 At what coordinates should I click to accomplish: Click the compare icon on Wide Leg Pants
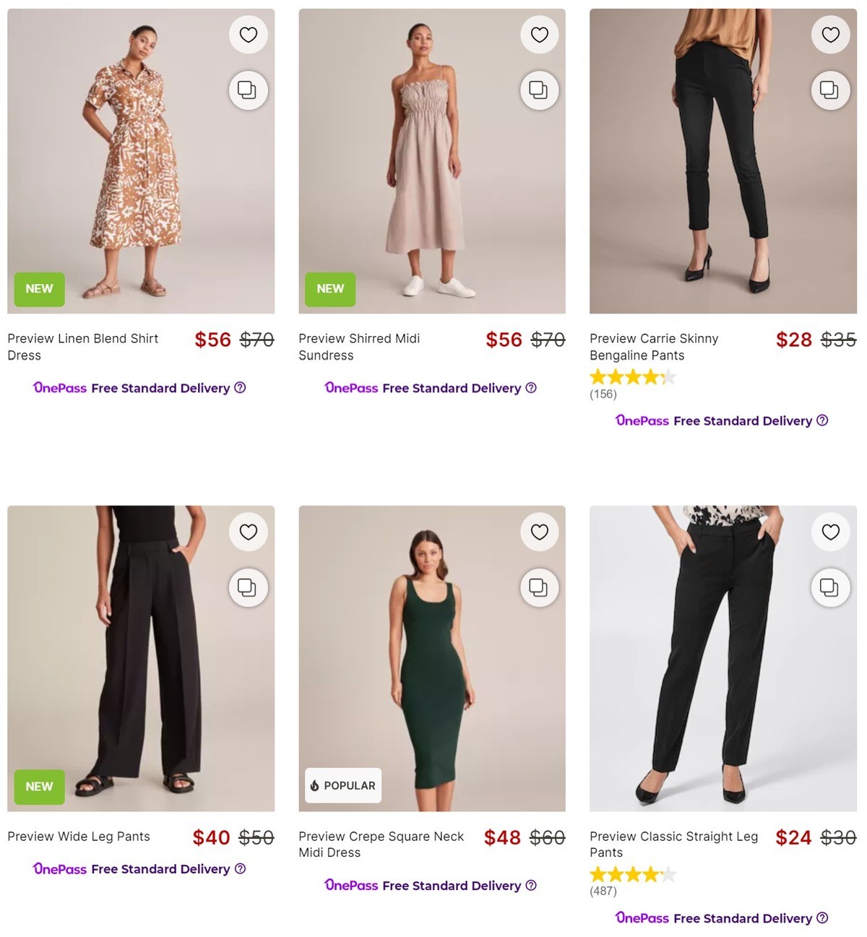249,587
